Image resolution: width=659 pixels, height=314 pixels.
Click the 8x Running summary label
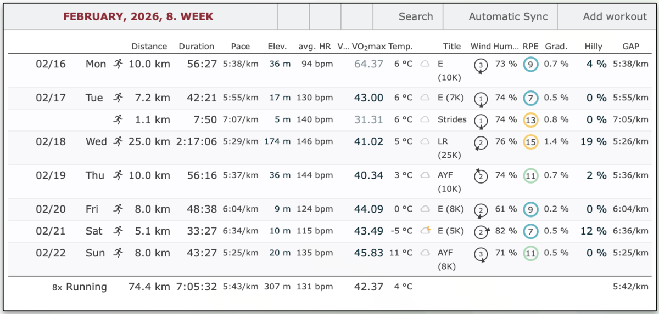(x=80, y=287)
